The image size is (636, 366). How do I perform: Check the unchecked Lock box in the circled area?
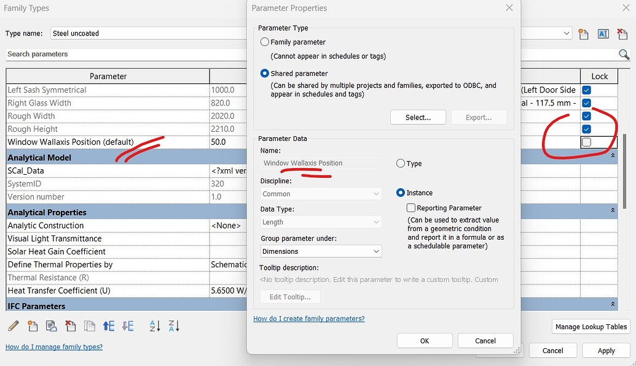[587, 142]
